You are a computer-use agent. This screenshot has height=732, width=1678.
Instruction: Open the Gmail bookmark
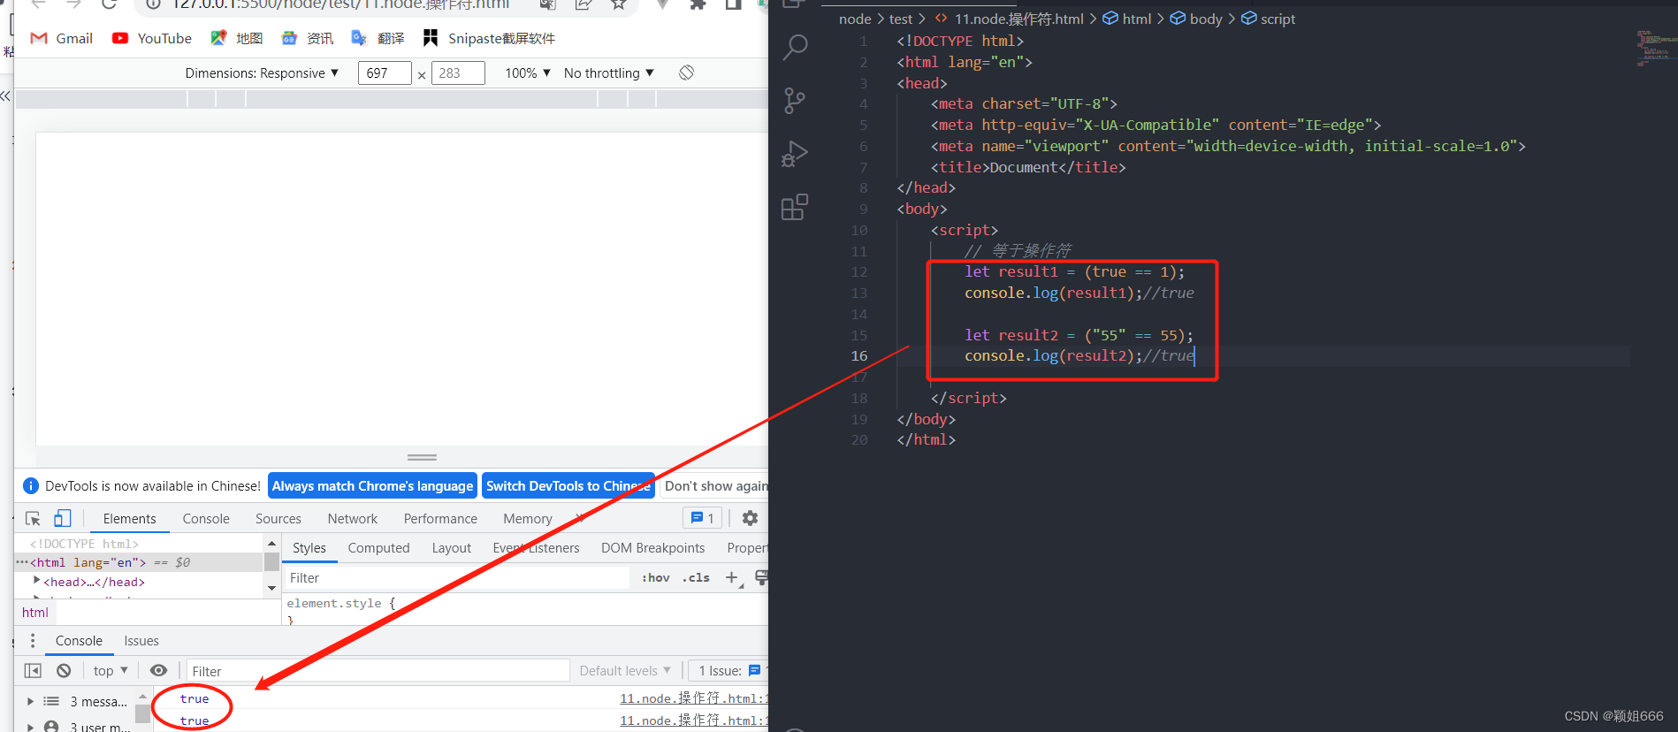tap(62, 38)
